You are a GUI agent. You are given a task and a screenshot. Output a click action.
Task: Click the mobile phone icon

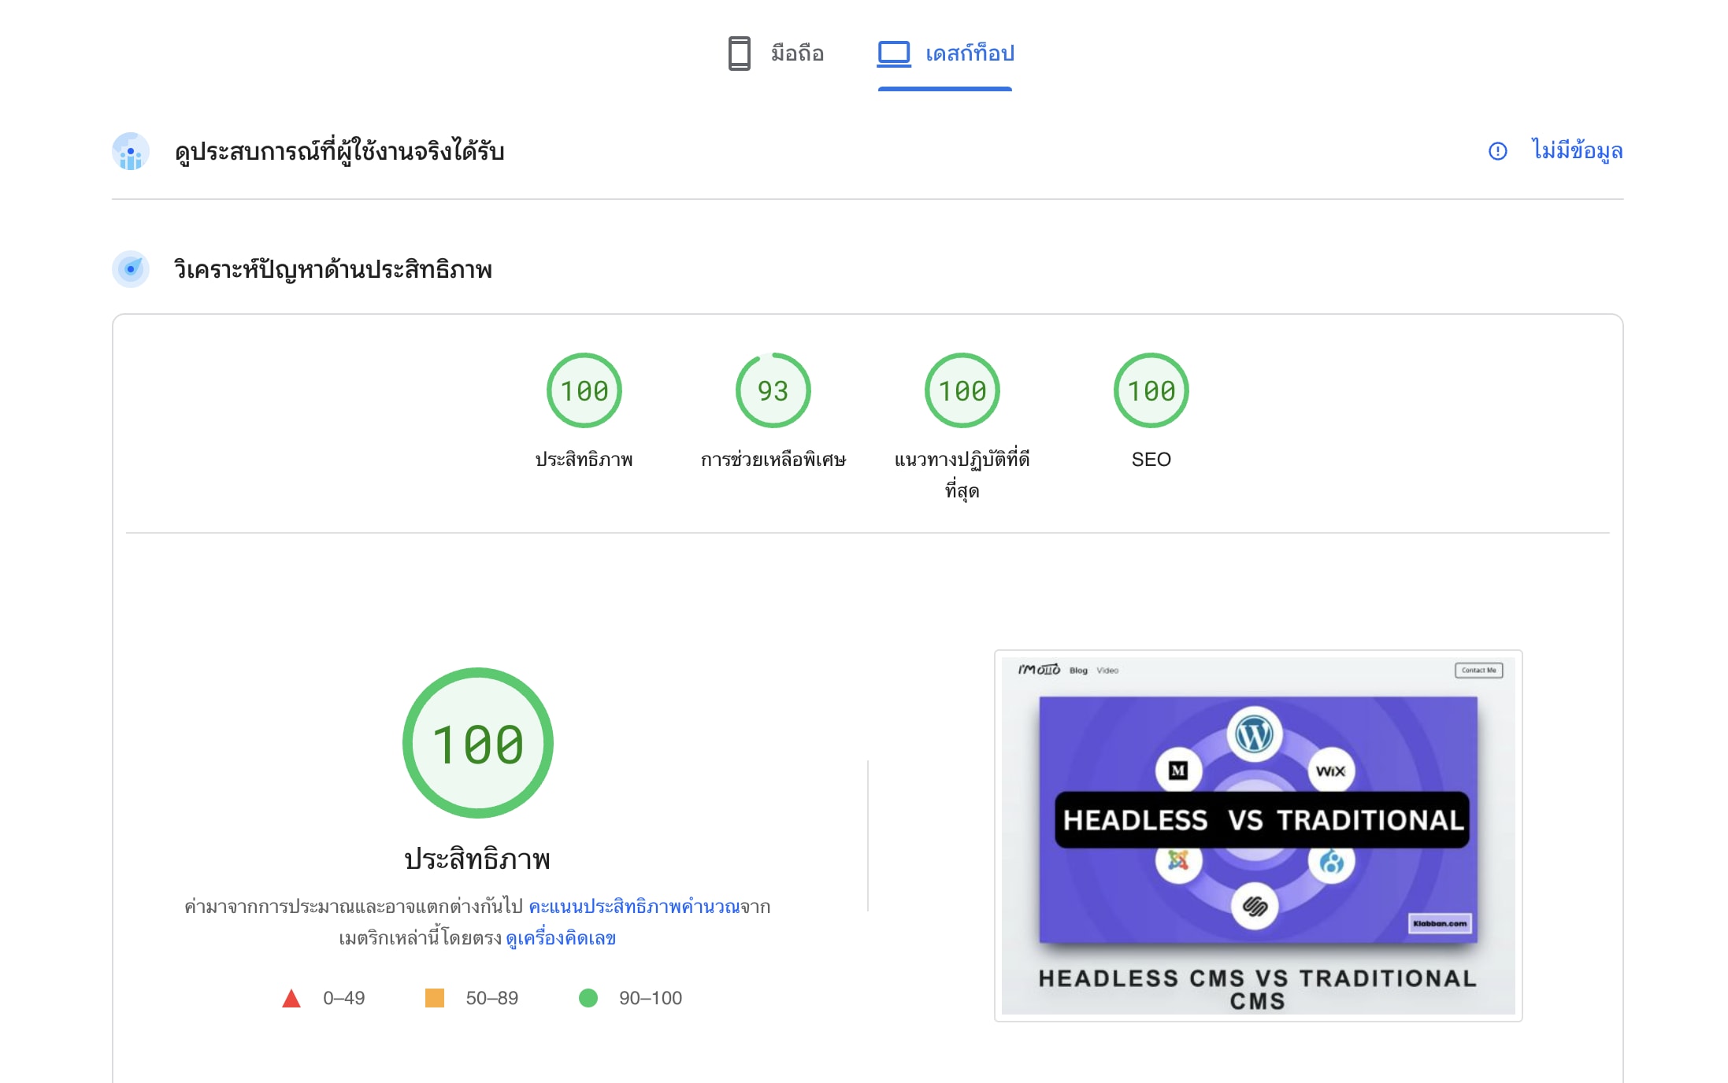739,54
